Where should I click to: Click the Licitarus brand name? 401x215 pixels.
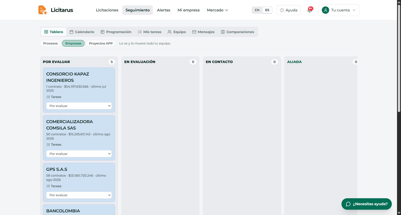[x=62, y=10]
